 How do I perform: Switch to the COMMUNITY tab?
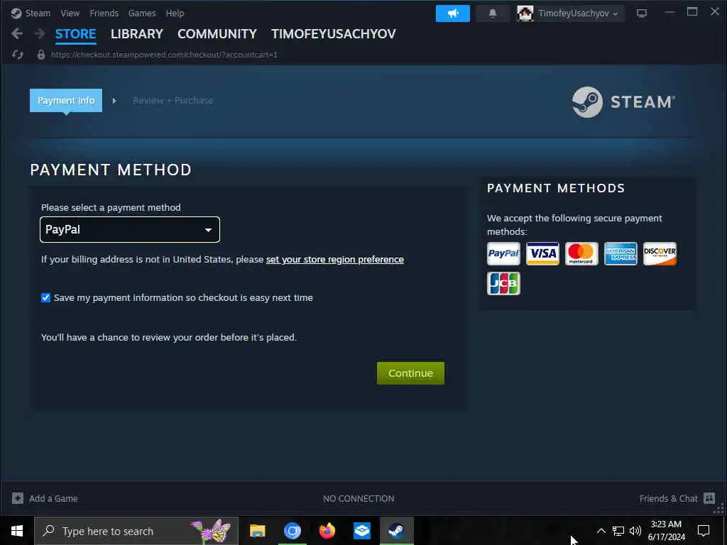click(x=217, y=34)
